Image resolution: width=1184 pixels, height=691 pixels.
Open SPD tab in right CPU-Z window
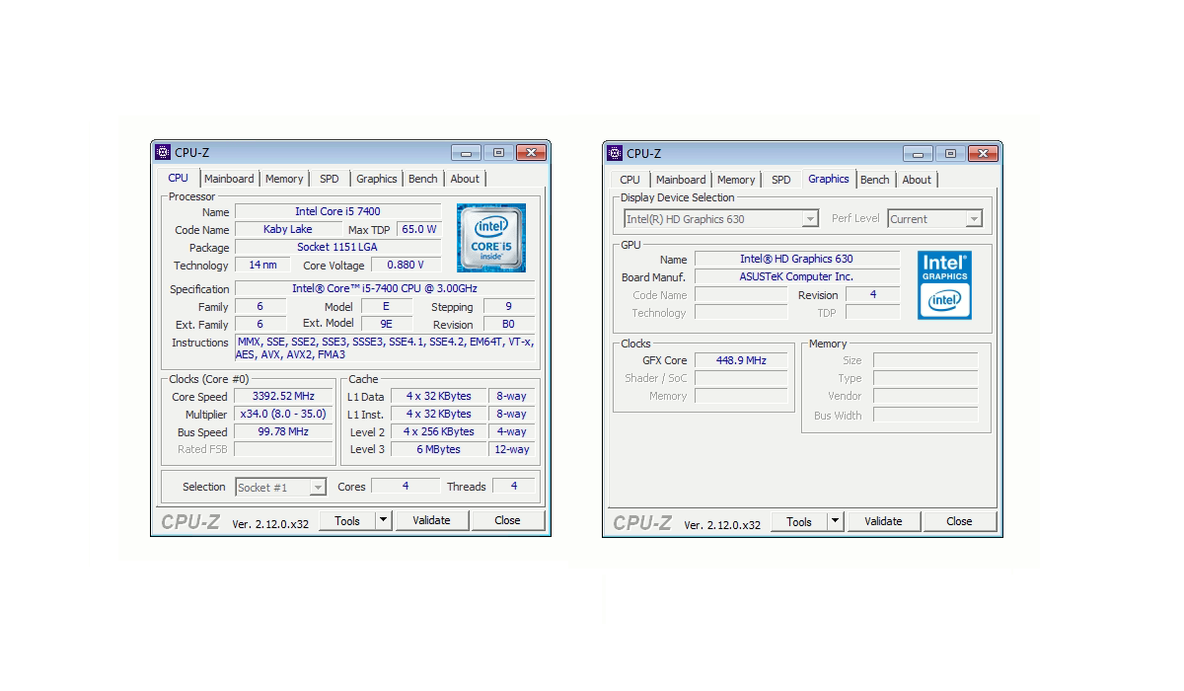pos(781,180)
